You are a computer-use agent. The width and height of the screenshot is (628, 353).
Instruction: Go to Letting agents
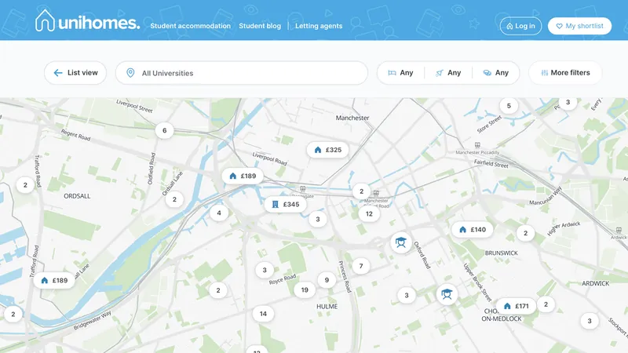319,26
